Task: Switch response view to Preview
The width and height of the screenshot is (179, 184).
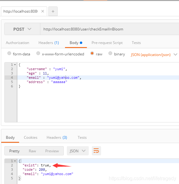Action: pyautogui.click(x=52, y=151)
